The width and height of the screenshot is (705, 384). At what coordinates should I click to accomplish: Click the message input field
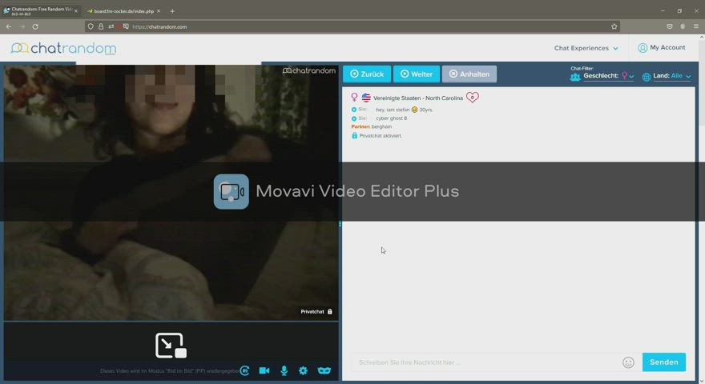pyautogui.click(x=485, y=362)
